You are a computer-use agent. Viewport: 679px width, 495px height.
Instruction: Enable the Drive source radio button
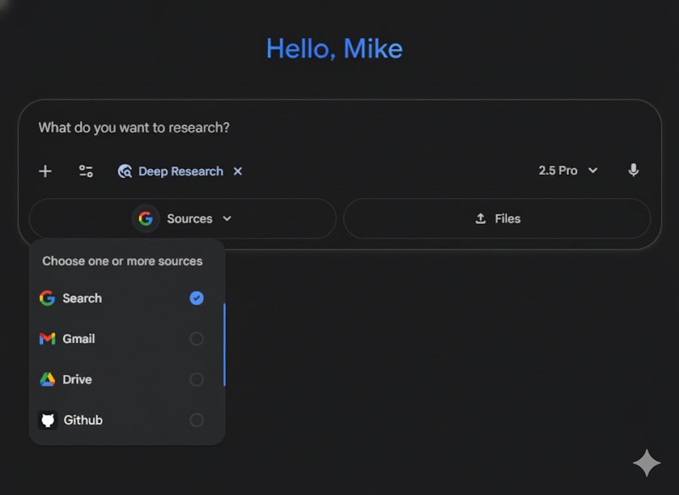(196, 380)
